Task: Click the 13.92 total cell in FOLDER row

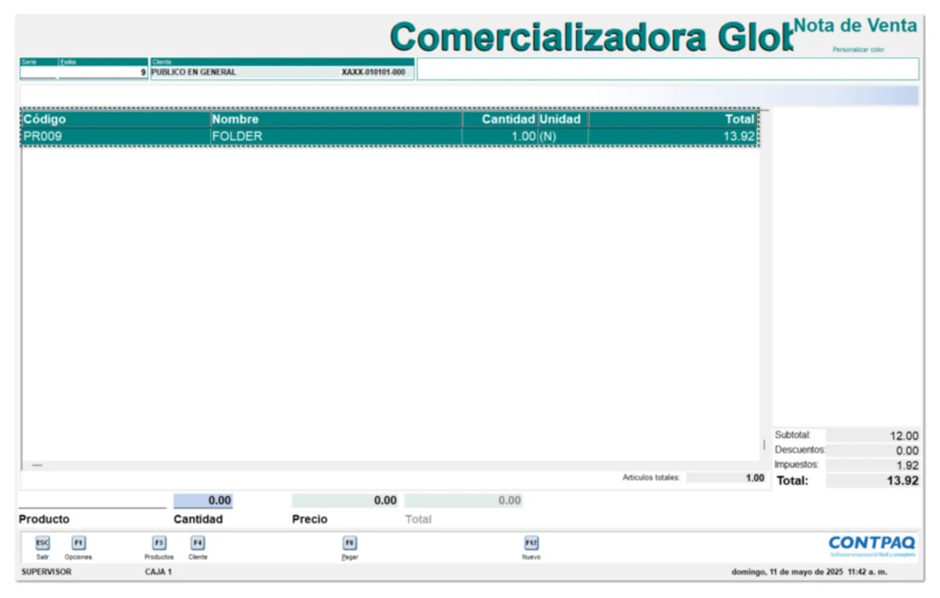Action: [673, 136]
